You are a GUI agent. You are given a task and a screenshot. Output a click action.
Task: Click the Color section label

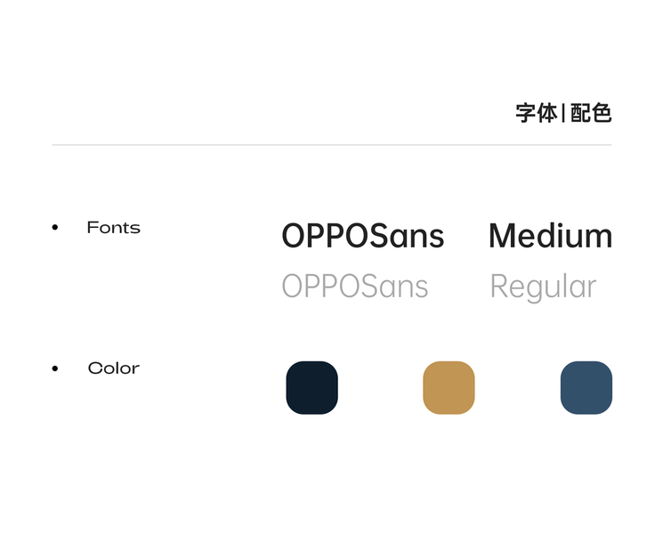[114, 368]
